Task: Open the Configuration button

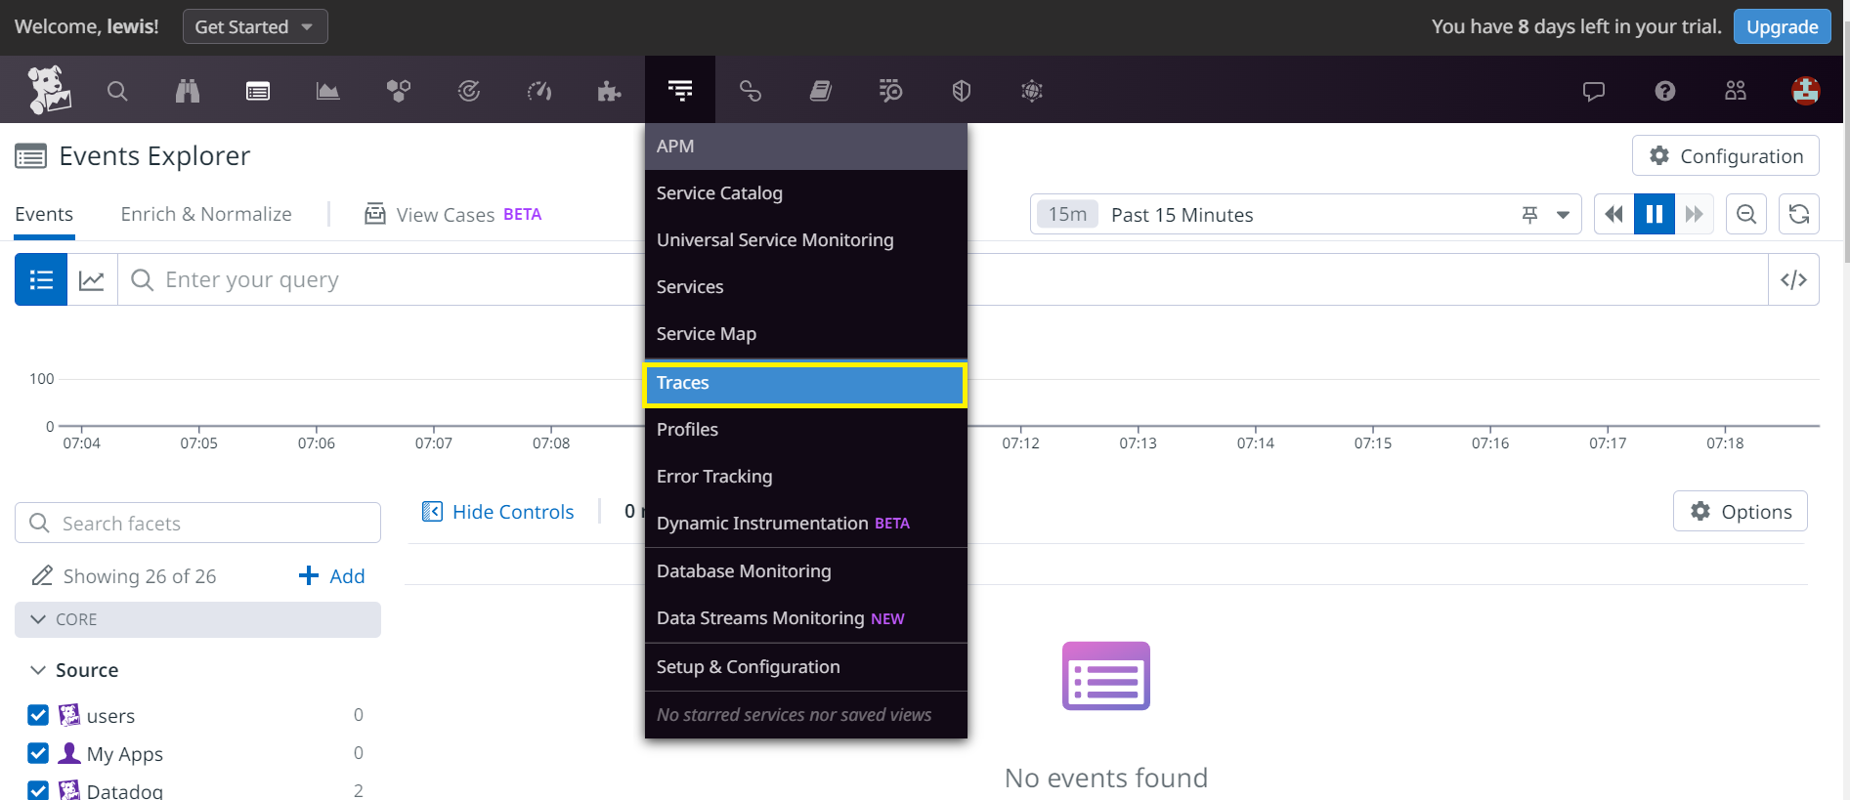Action: pyautogui.click(x=1725, y=156)
